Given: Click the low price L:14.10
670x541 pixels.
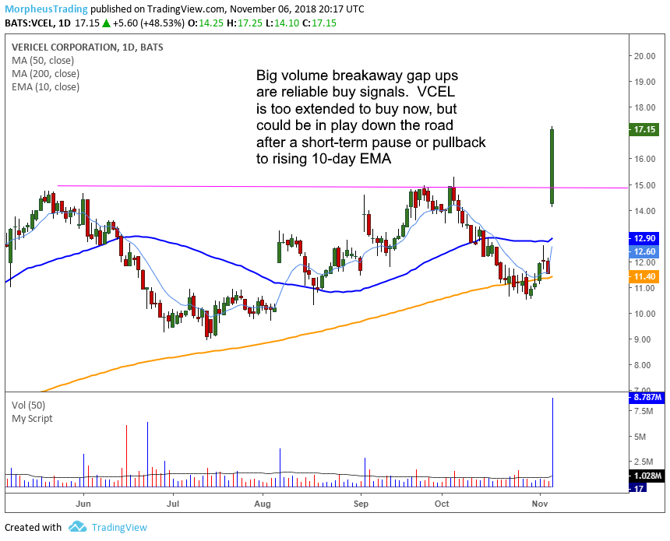Looking at the screenshot, I should pos(282,23).
